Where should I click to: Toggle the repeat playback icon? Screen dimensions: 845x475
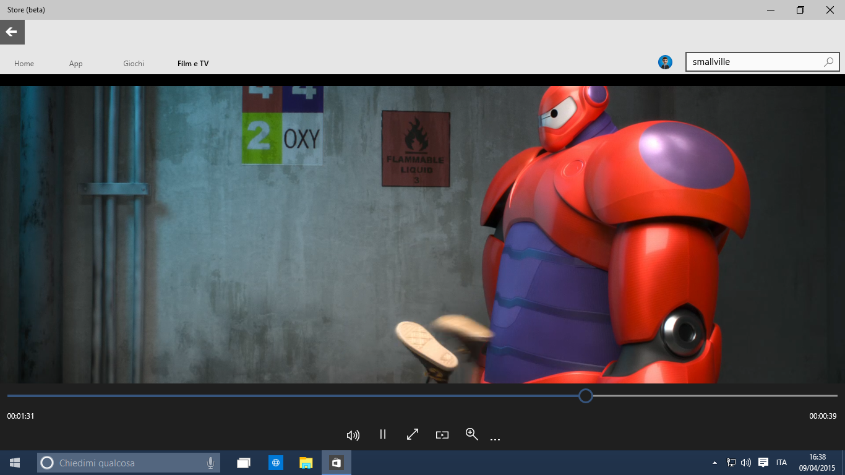pyautogui.click(x=442, y=435)
